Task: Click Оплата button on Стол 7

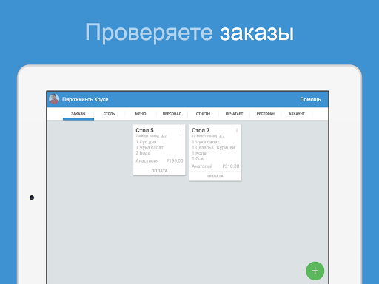Action: [x=215, y=176]
